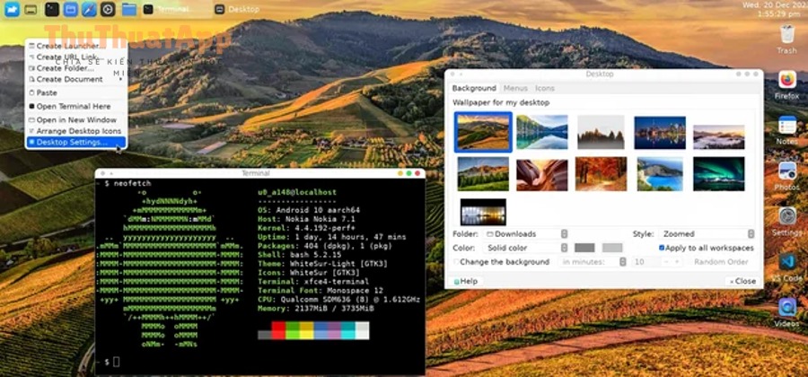
Task: Select the city skyline night wallpaper
Action: (660, 132)
